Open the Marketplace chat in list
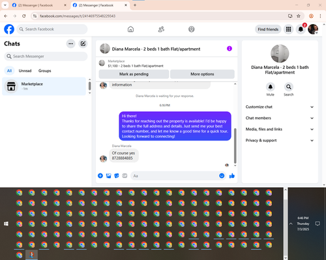This screenshot has height=260, width=326. (x=44, y=86)
